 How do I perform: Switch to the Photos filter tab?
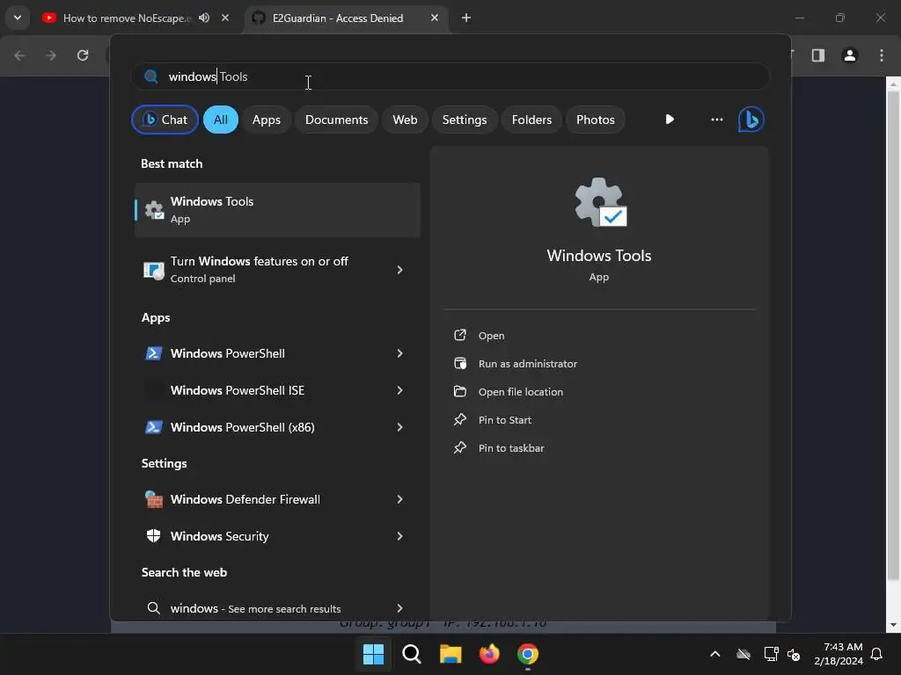[596, 120]
